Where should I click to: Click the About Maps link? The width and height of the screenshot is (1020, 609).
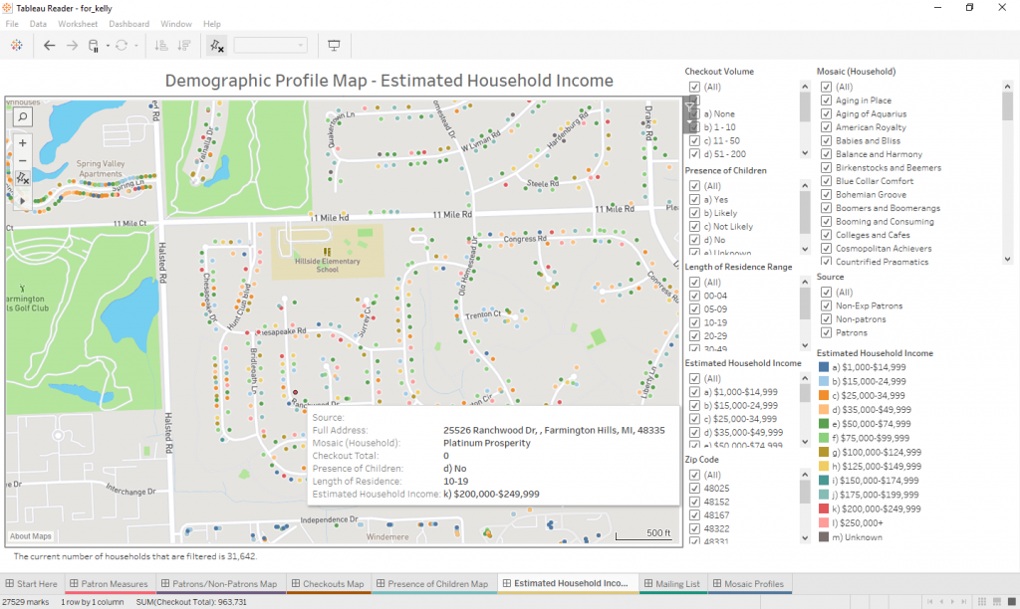pyautogui.click(x=29, y=534)
